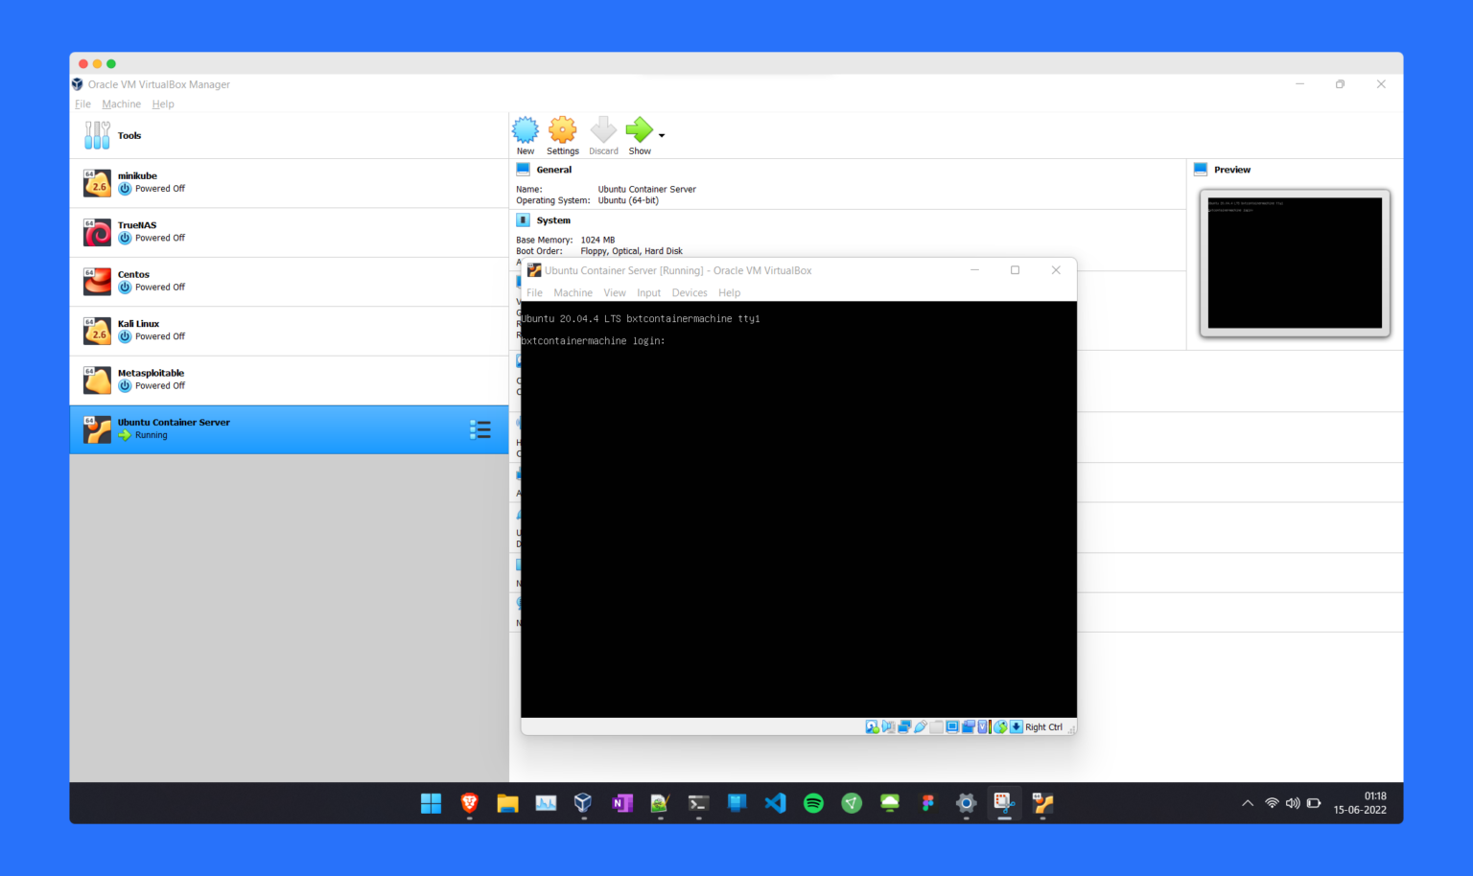This screenshot has height=876, width=1473.
Task: Click the colored activity indicator in VM status bar
Action: pyautogui.click(x=991, y=726)
